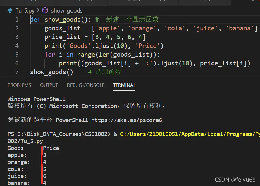Click the 'apple' string in goods_list

108,28
